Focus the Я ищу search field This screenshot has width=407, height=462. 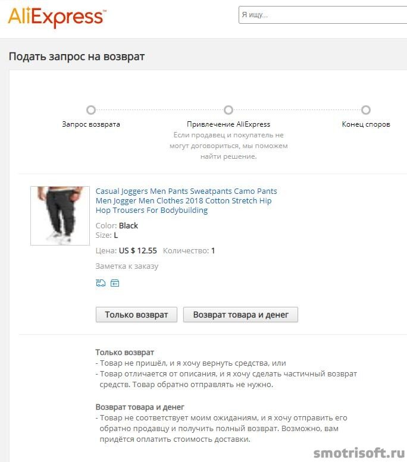click(323, 15)
